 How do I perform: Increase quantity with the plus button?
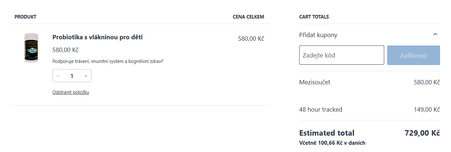(x=86, y=76)
